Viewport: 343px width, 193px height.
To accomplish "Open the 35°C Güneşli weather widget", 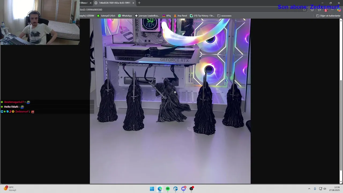I will [x=10, y=188].
